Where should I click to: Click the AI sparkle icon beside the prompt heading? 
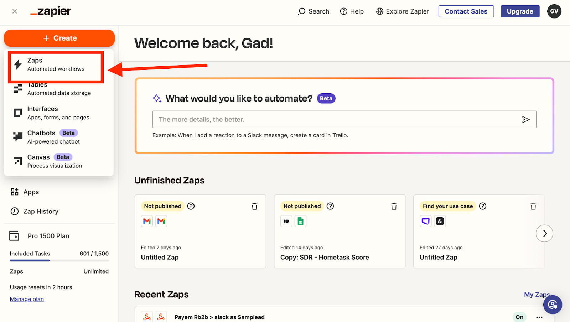157,98
